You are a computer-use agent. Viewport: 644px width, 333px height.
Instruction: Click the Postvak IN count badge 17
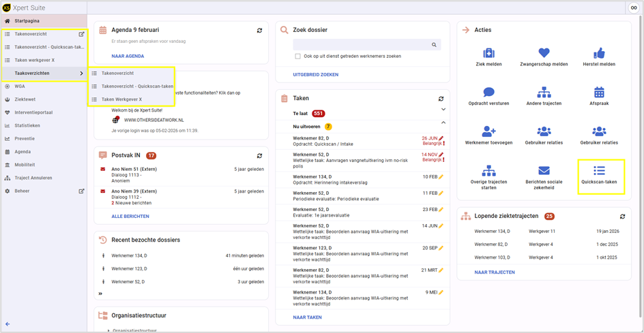(151, 155)
